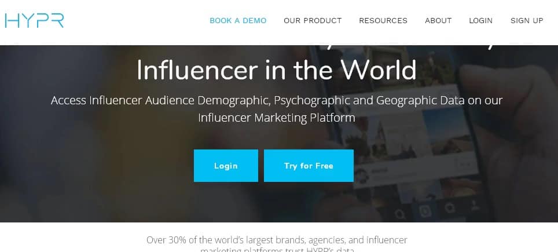Click the HYPR logo
Image resolution: width=558 pixels, height=252 pixels.
pyautogui.click(x=35, y=21)
